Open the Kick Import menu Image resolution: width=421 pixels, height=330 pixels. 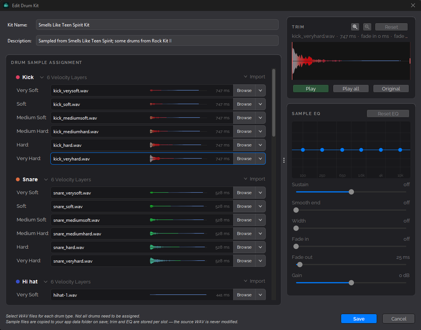point(254,77)
